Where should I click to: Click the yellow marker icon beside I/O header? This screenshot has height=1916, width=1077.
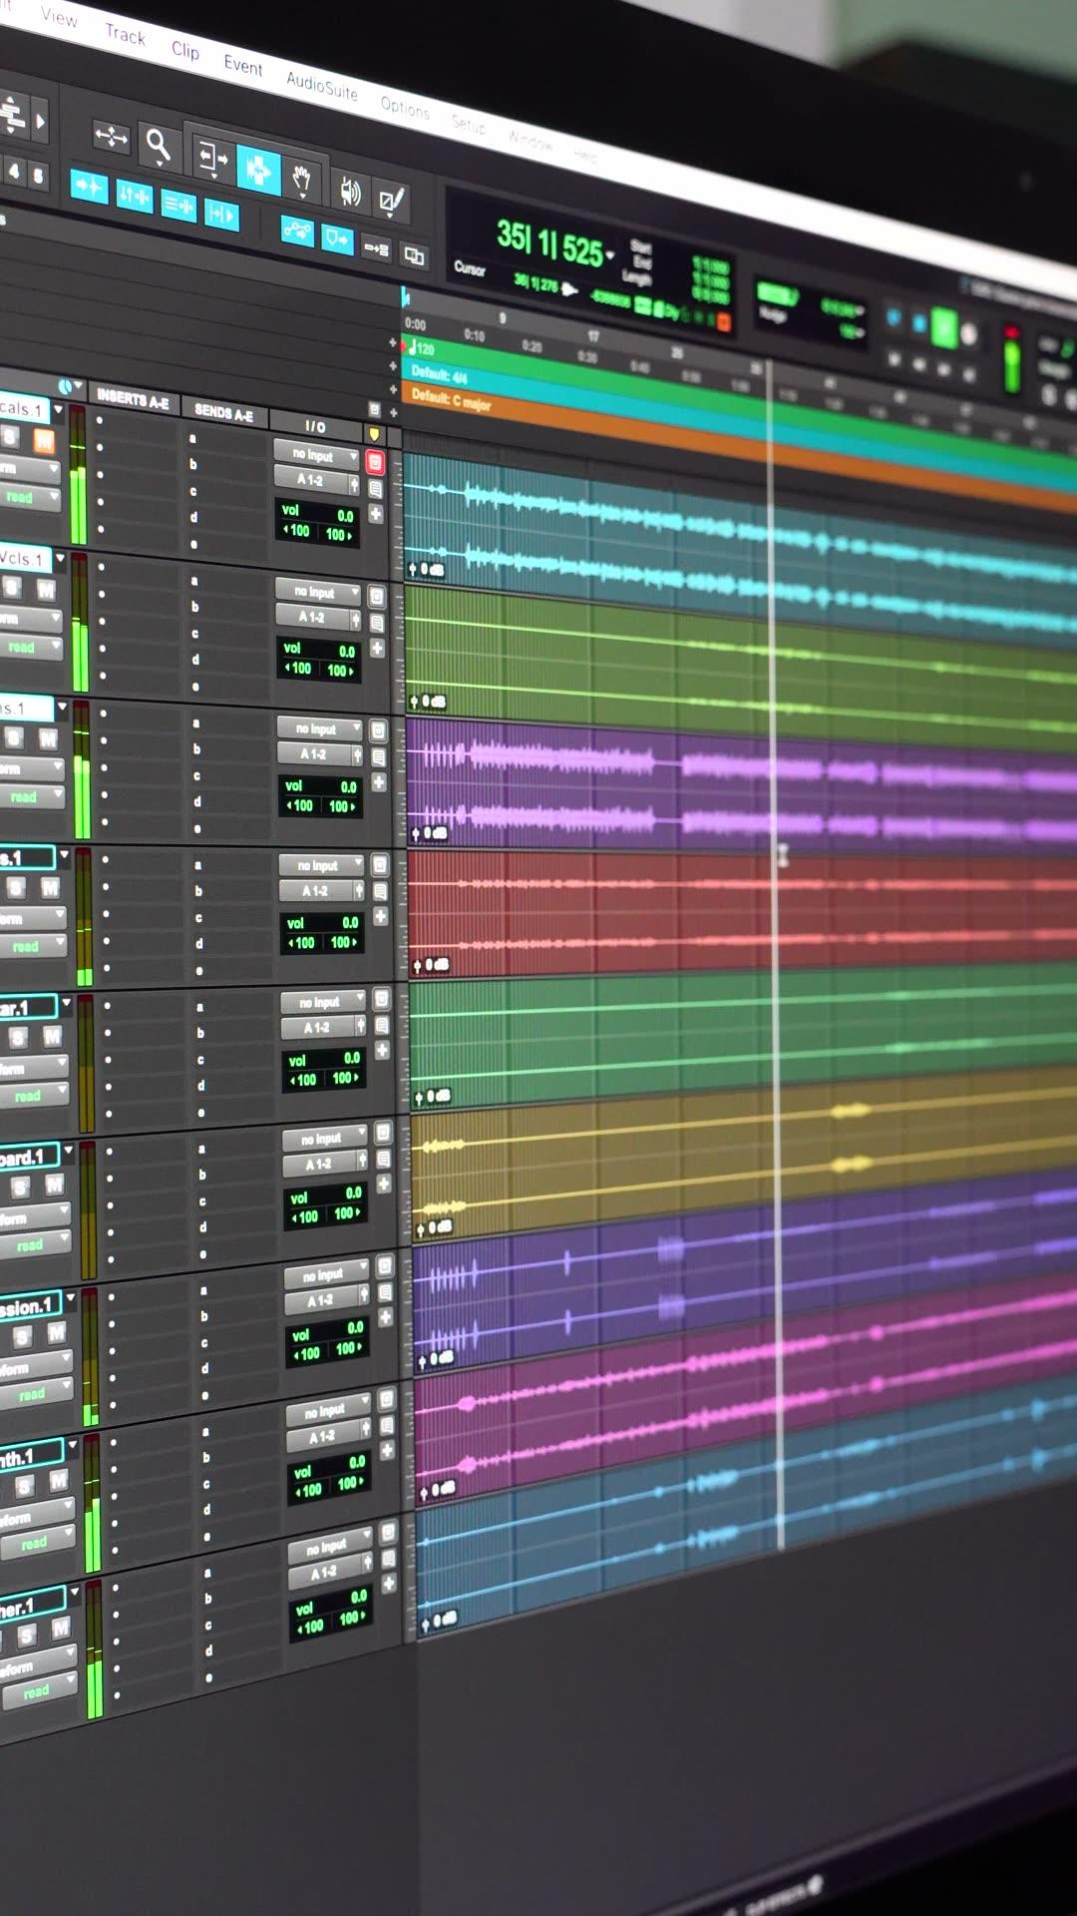374,434
